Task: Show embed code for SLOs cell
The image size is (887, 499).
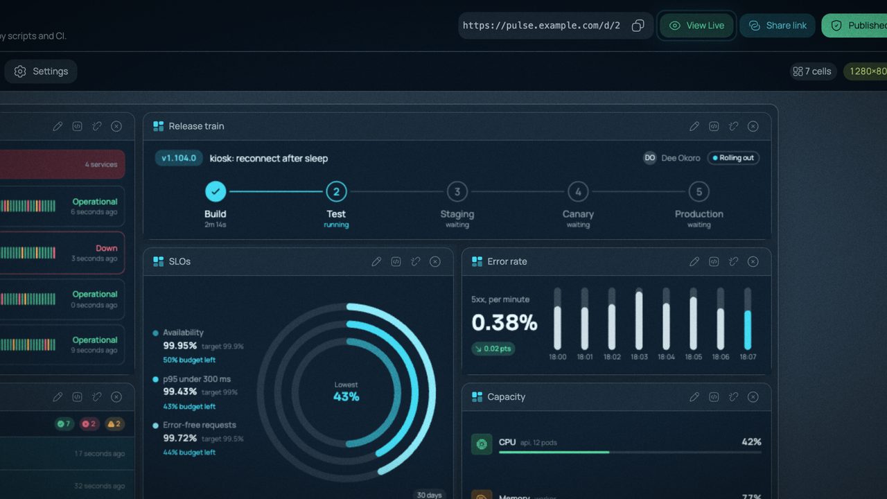Action: tap(396, 261)
